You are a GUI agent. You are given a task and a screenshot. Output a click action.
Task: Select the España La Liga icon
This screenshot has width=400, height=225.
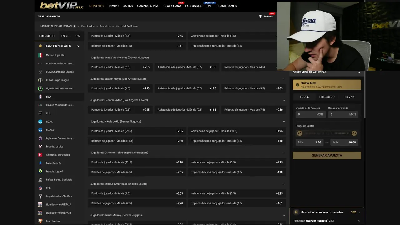[40, 146]
